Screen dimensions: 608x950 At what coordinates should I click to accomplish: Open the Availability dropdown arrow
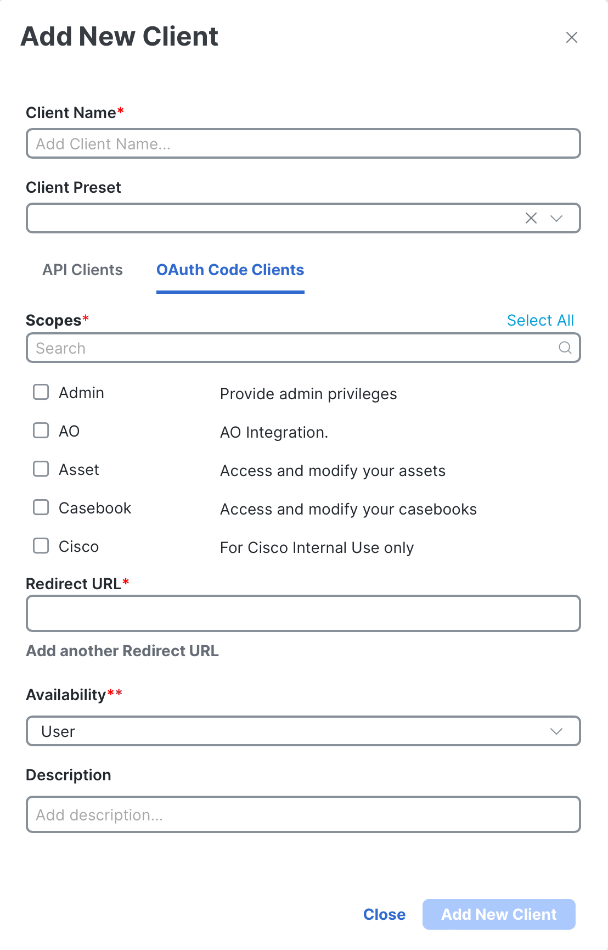coord(556,731)
